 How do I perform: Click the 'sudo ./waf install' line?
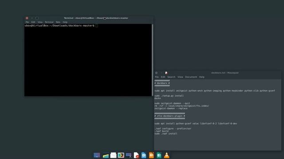tap(166, 133)
